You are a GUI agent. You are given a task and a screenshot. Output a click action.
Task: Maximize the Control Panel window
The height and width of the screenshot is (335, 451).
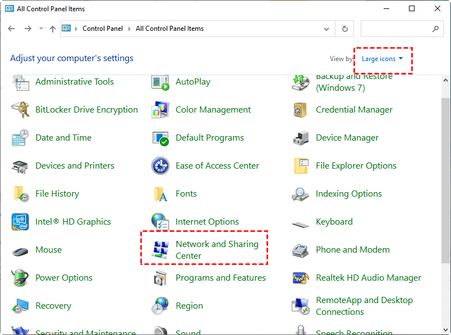[x=412, y=8]
